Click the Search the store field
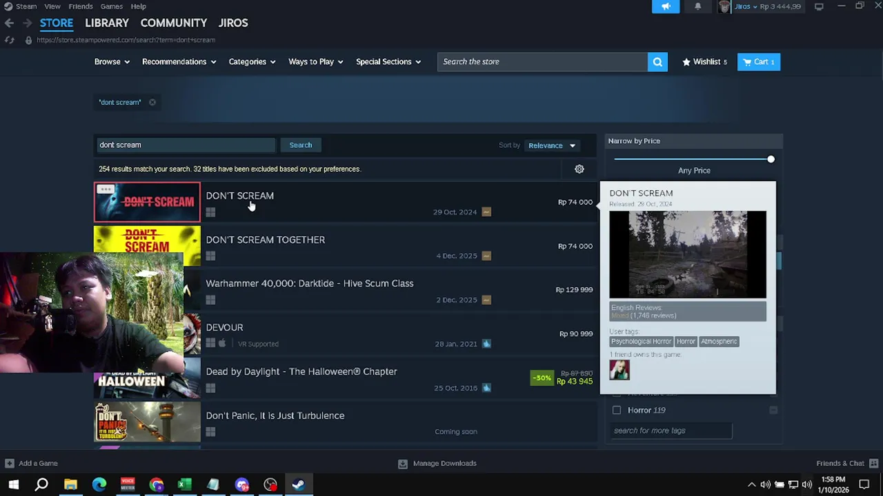 [542, 62]
